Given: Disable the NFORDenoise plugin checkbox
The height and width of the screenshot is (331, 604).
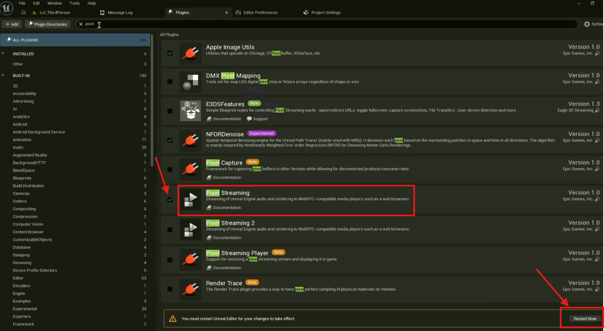Looking at the screenshot, I should click(170, 140).
